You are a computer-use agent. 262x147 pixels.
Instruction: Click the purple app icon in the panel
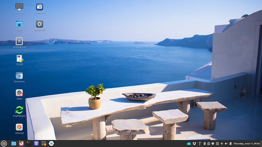[x=36, y=144]
